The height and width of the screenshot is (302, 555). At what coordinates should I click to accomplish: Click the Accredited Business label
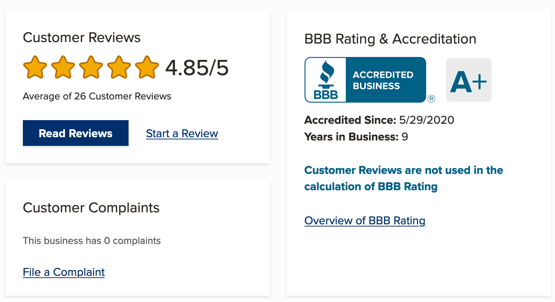point(383,80)
